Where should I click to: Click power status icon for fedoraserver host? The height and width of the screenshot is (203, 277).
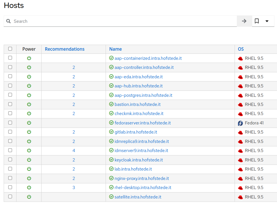pyautogui.click(x=29, y=123)
